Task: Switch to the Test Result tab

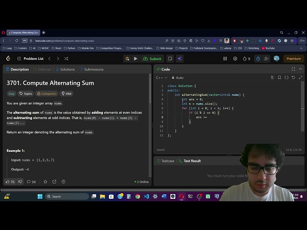Action: coord(190,161)
